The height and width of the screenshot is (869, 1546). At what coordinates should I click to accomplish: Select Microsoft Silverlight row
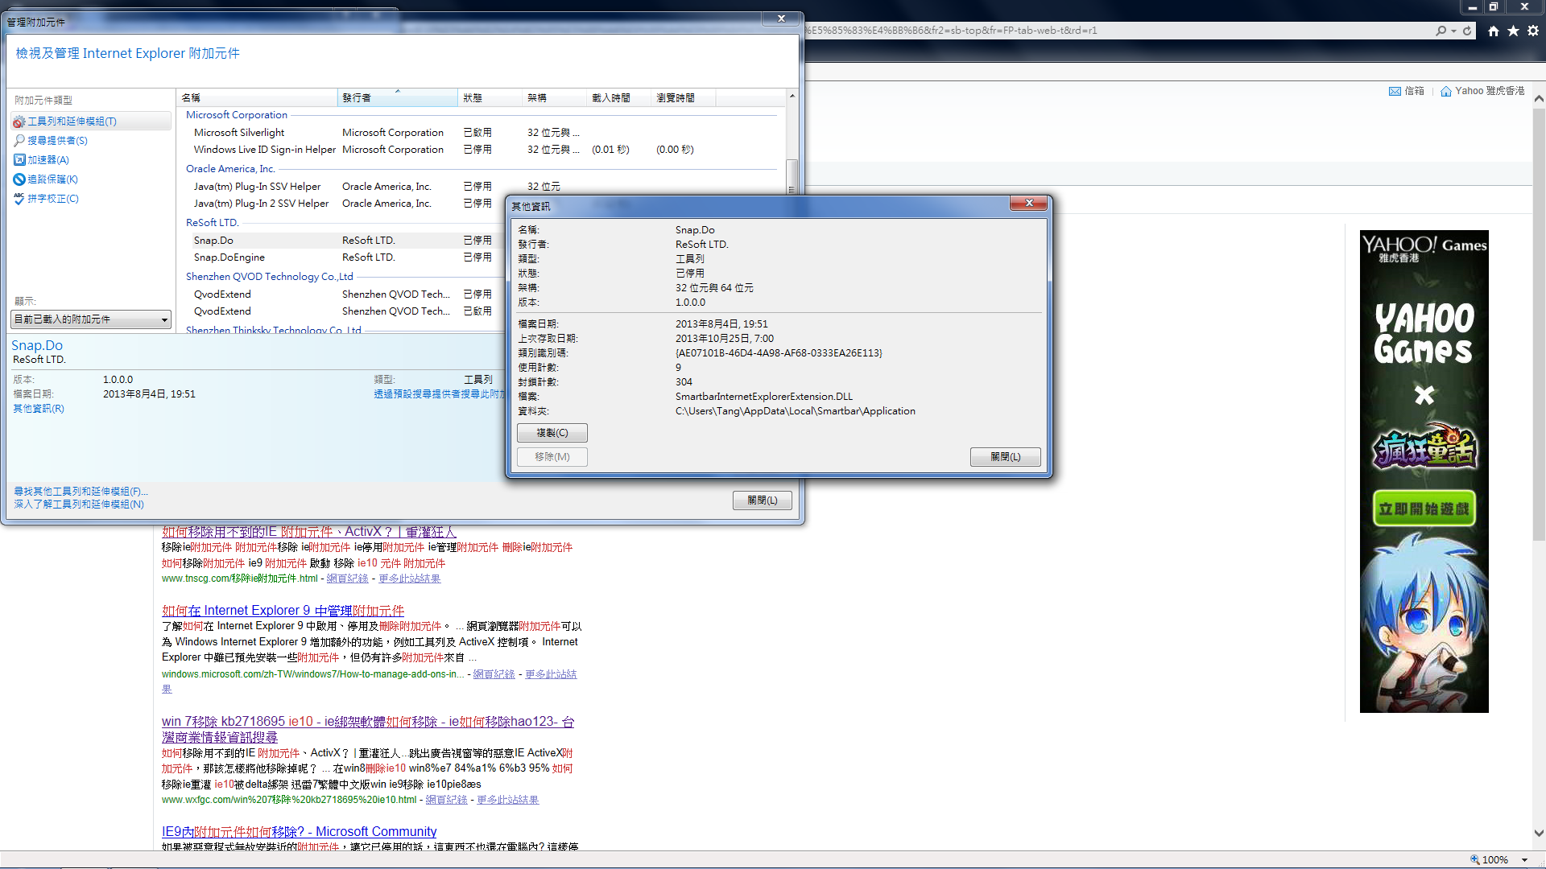pyautogui.click(x=481, y=133)
